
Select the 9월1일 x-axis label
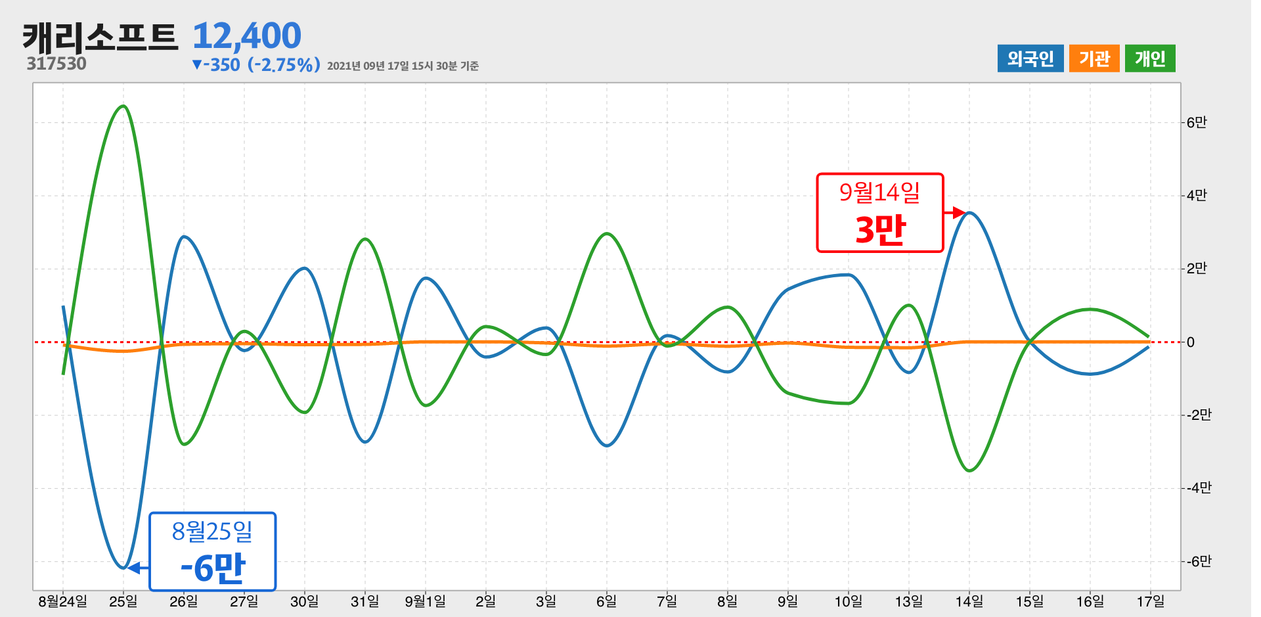pos(426,601)
